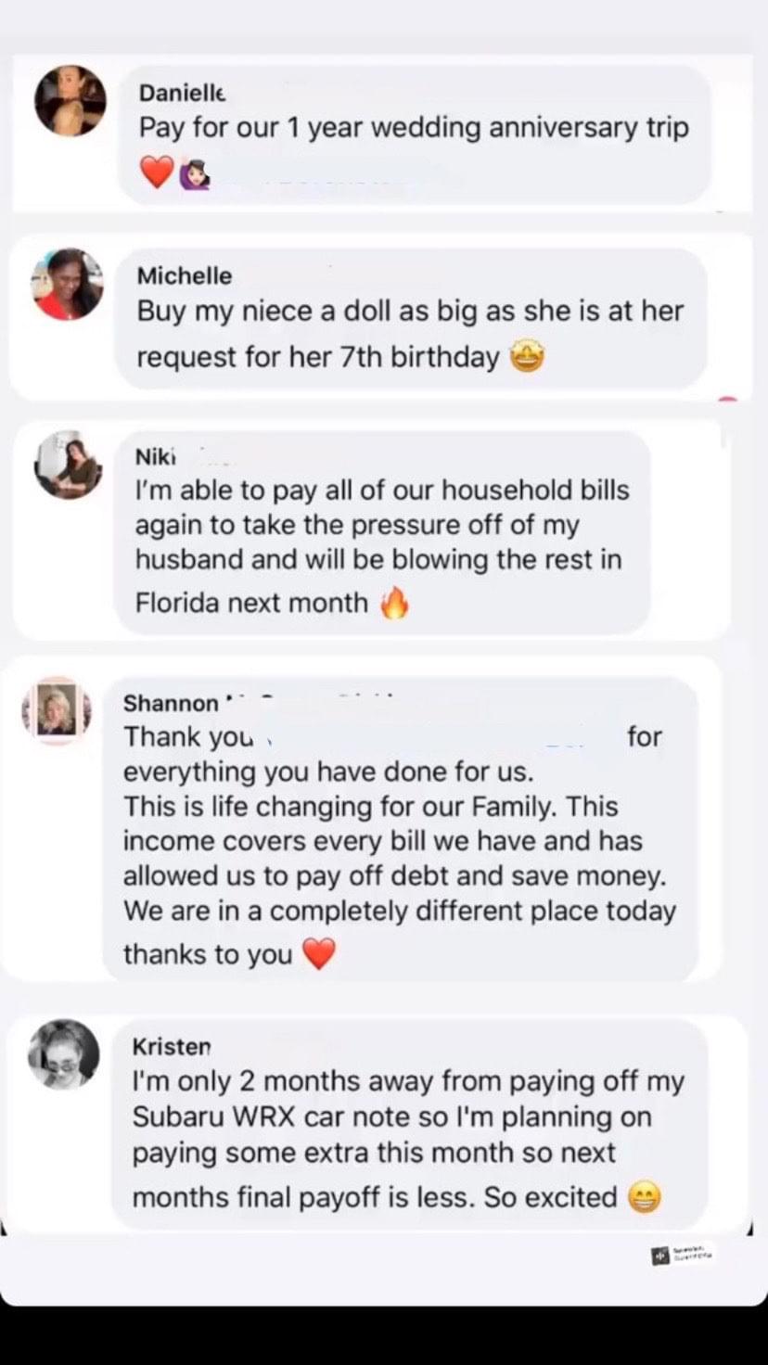Click the red heart emoji in Danielle's comment

157,172
